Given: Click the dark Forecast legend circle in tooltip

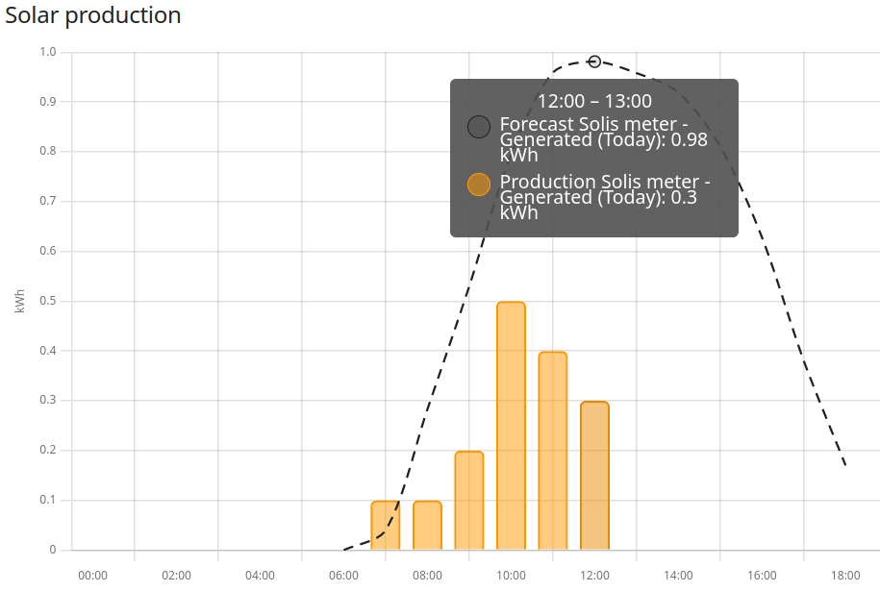Looking at the screenshot, I should (x=479, y=127).
